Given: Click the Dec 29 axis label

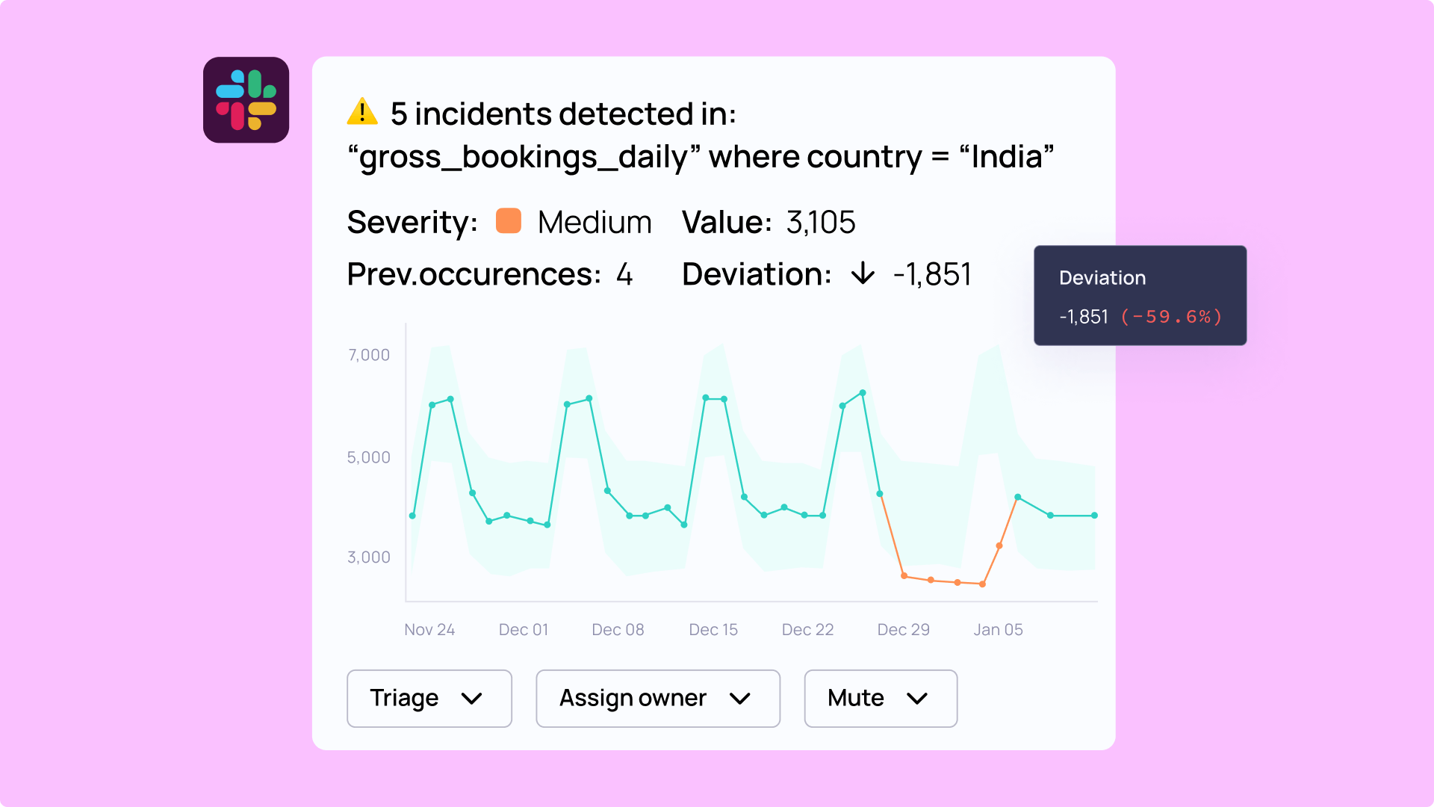Looking at the screenshot, I should [x=903, y=630].
